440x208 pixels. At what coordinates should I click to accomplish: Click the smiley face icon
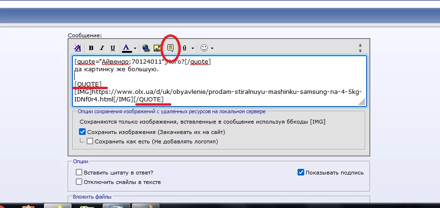click(204, 48)
